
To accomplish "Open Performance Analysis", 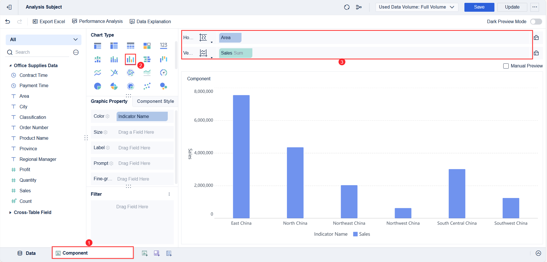I will 97,21.
